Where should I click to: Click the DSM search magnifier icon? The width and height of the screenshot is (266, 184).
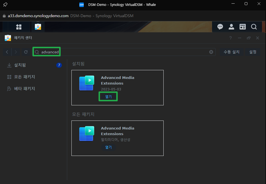pyautogui.click(x=254, y=27)
